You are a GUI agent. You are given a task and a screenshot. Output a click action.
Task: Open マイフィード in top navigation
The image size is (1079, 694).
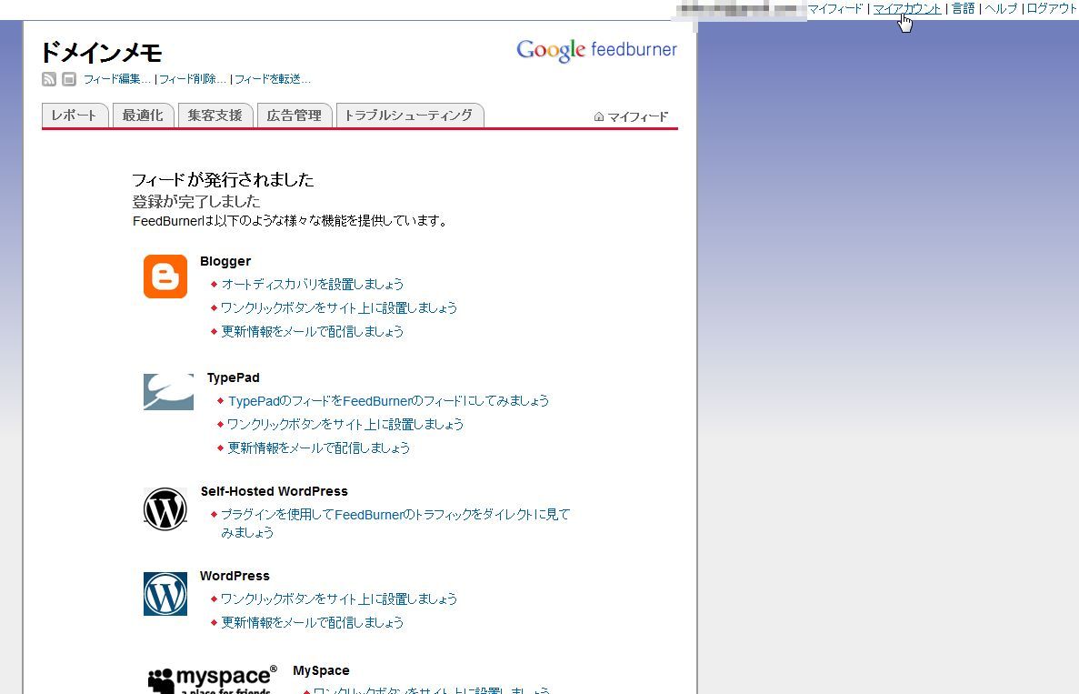834,9
